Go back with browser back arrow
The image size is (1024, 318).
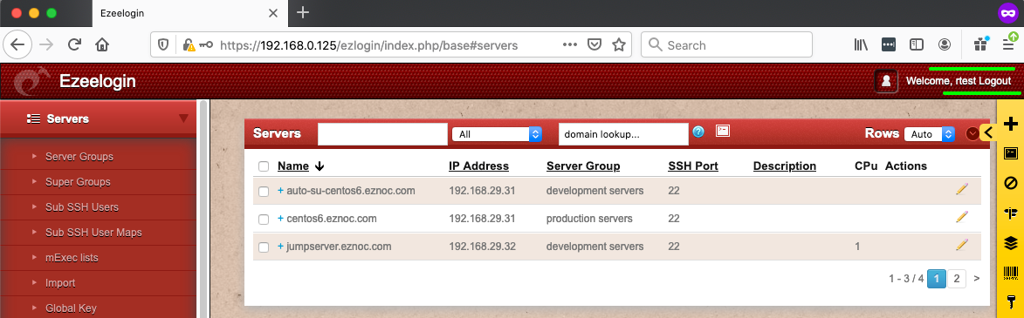coord(17,45)
